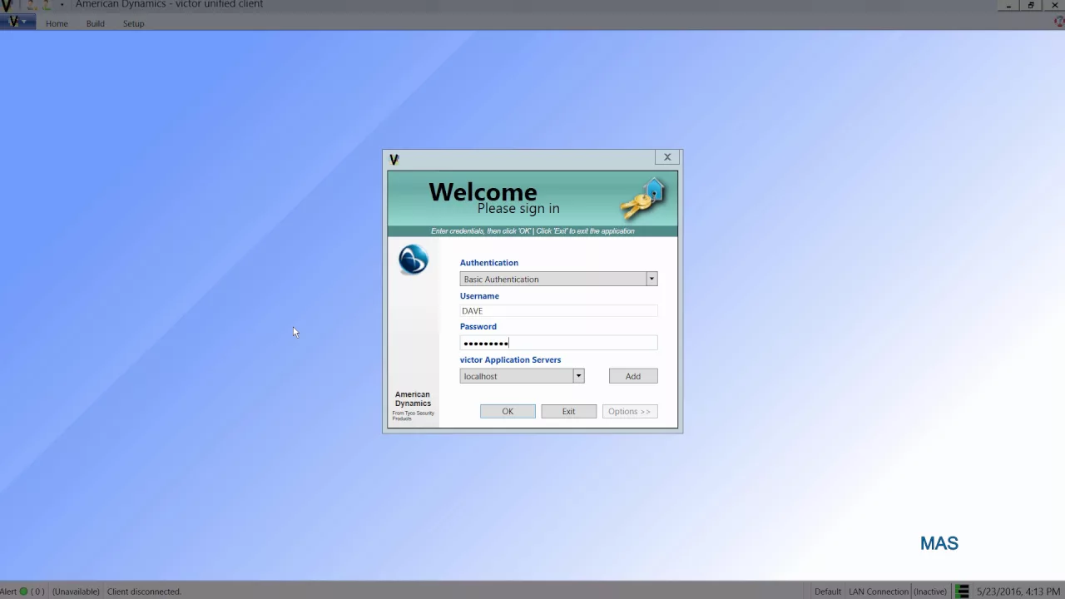
Task: Click the (Inactive) status bar entry
Action: [930, 592]
